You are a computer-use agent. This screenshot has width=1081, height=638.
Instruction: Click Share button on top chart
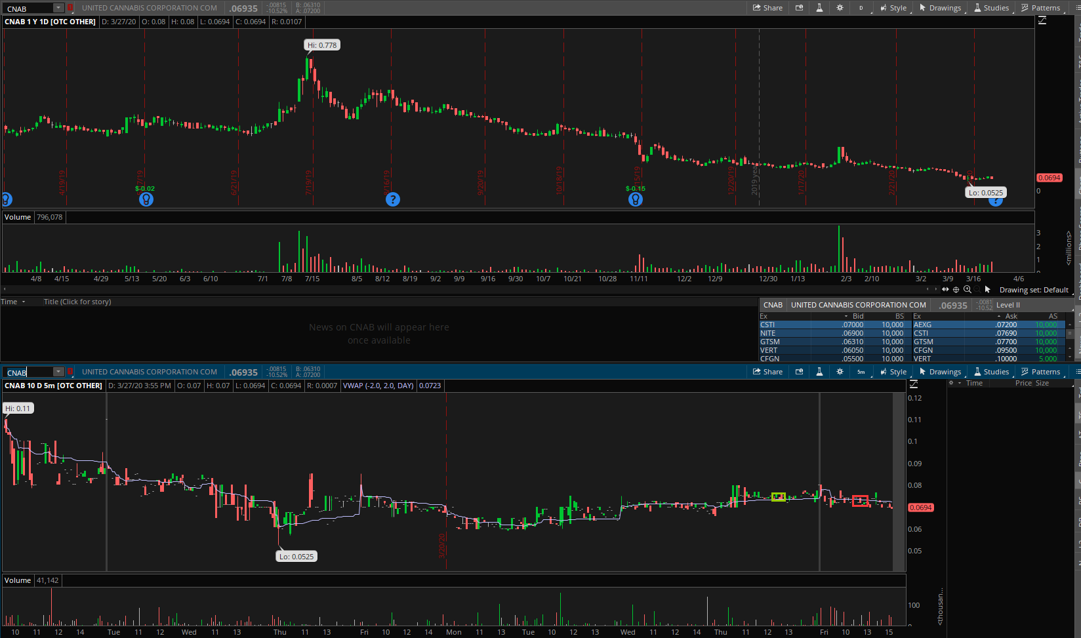tap(767, 8)
